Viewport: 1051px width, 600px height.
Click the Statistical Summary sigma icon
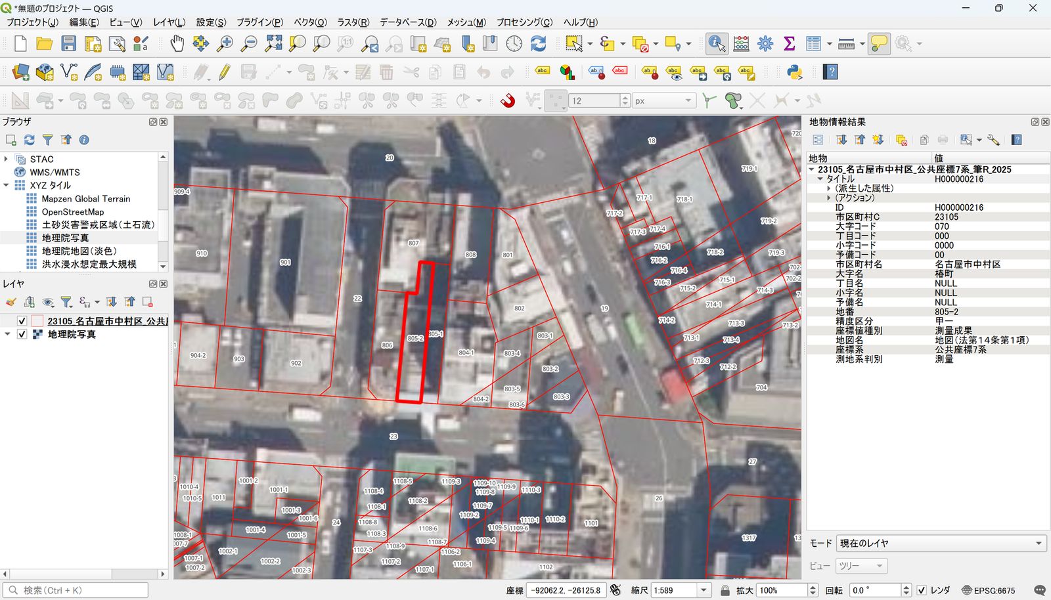pyautogui.click(x=790, y=44)
